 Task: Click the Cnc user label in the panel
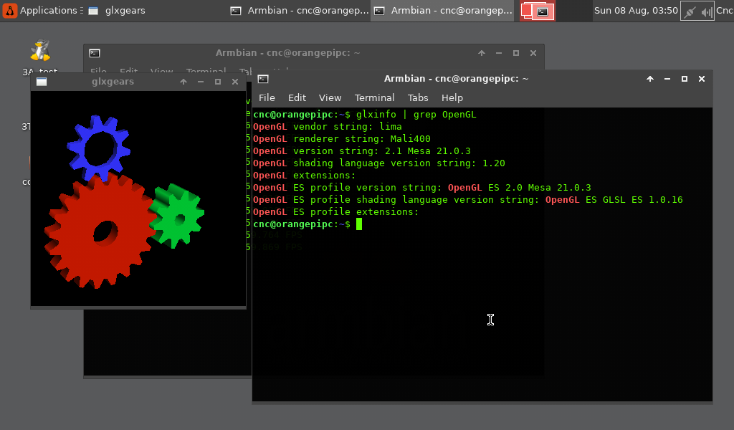pos(725,10)
